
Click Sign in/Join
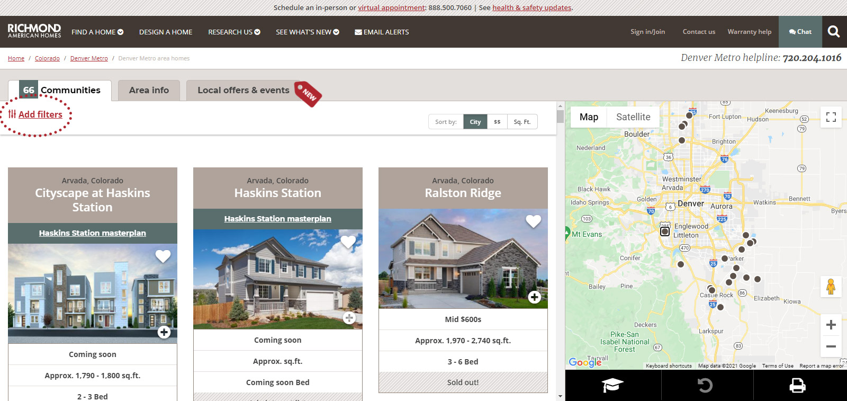pyautogui.click(x=647, y=32)
